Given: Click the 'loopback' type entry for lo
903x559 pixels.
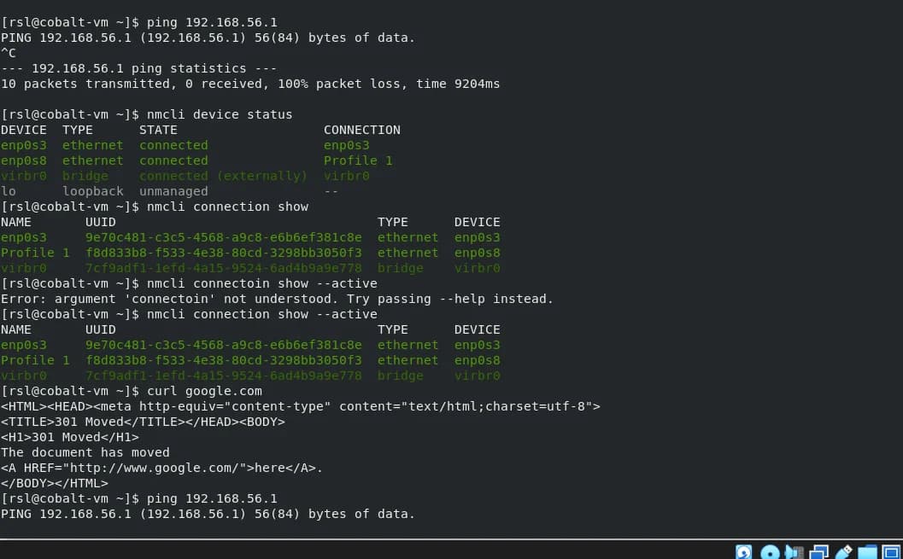Looking at the screenshot, I should pyautogui.click(x=93, y=191).
